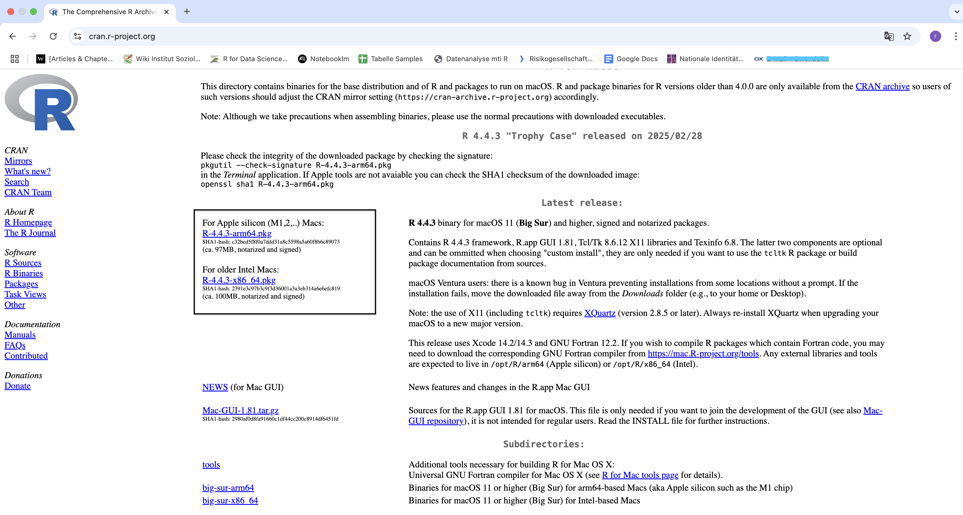Open the CRAN Team link
This screenshot has height=515, width=963.
click(28, 192)
